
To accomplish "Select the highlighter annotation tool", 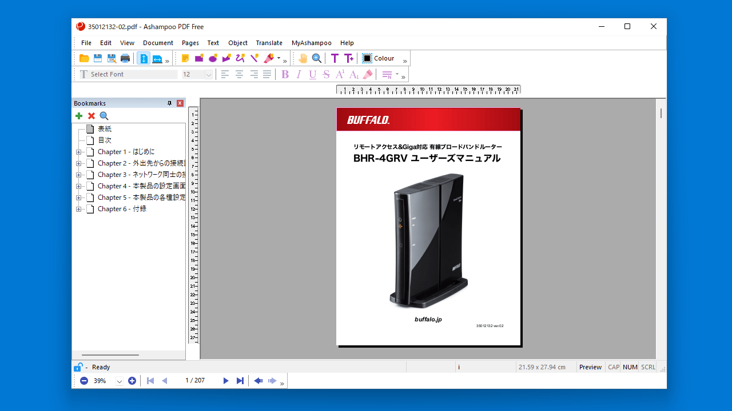I will 268,58.
